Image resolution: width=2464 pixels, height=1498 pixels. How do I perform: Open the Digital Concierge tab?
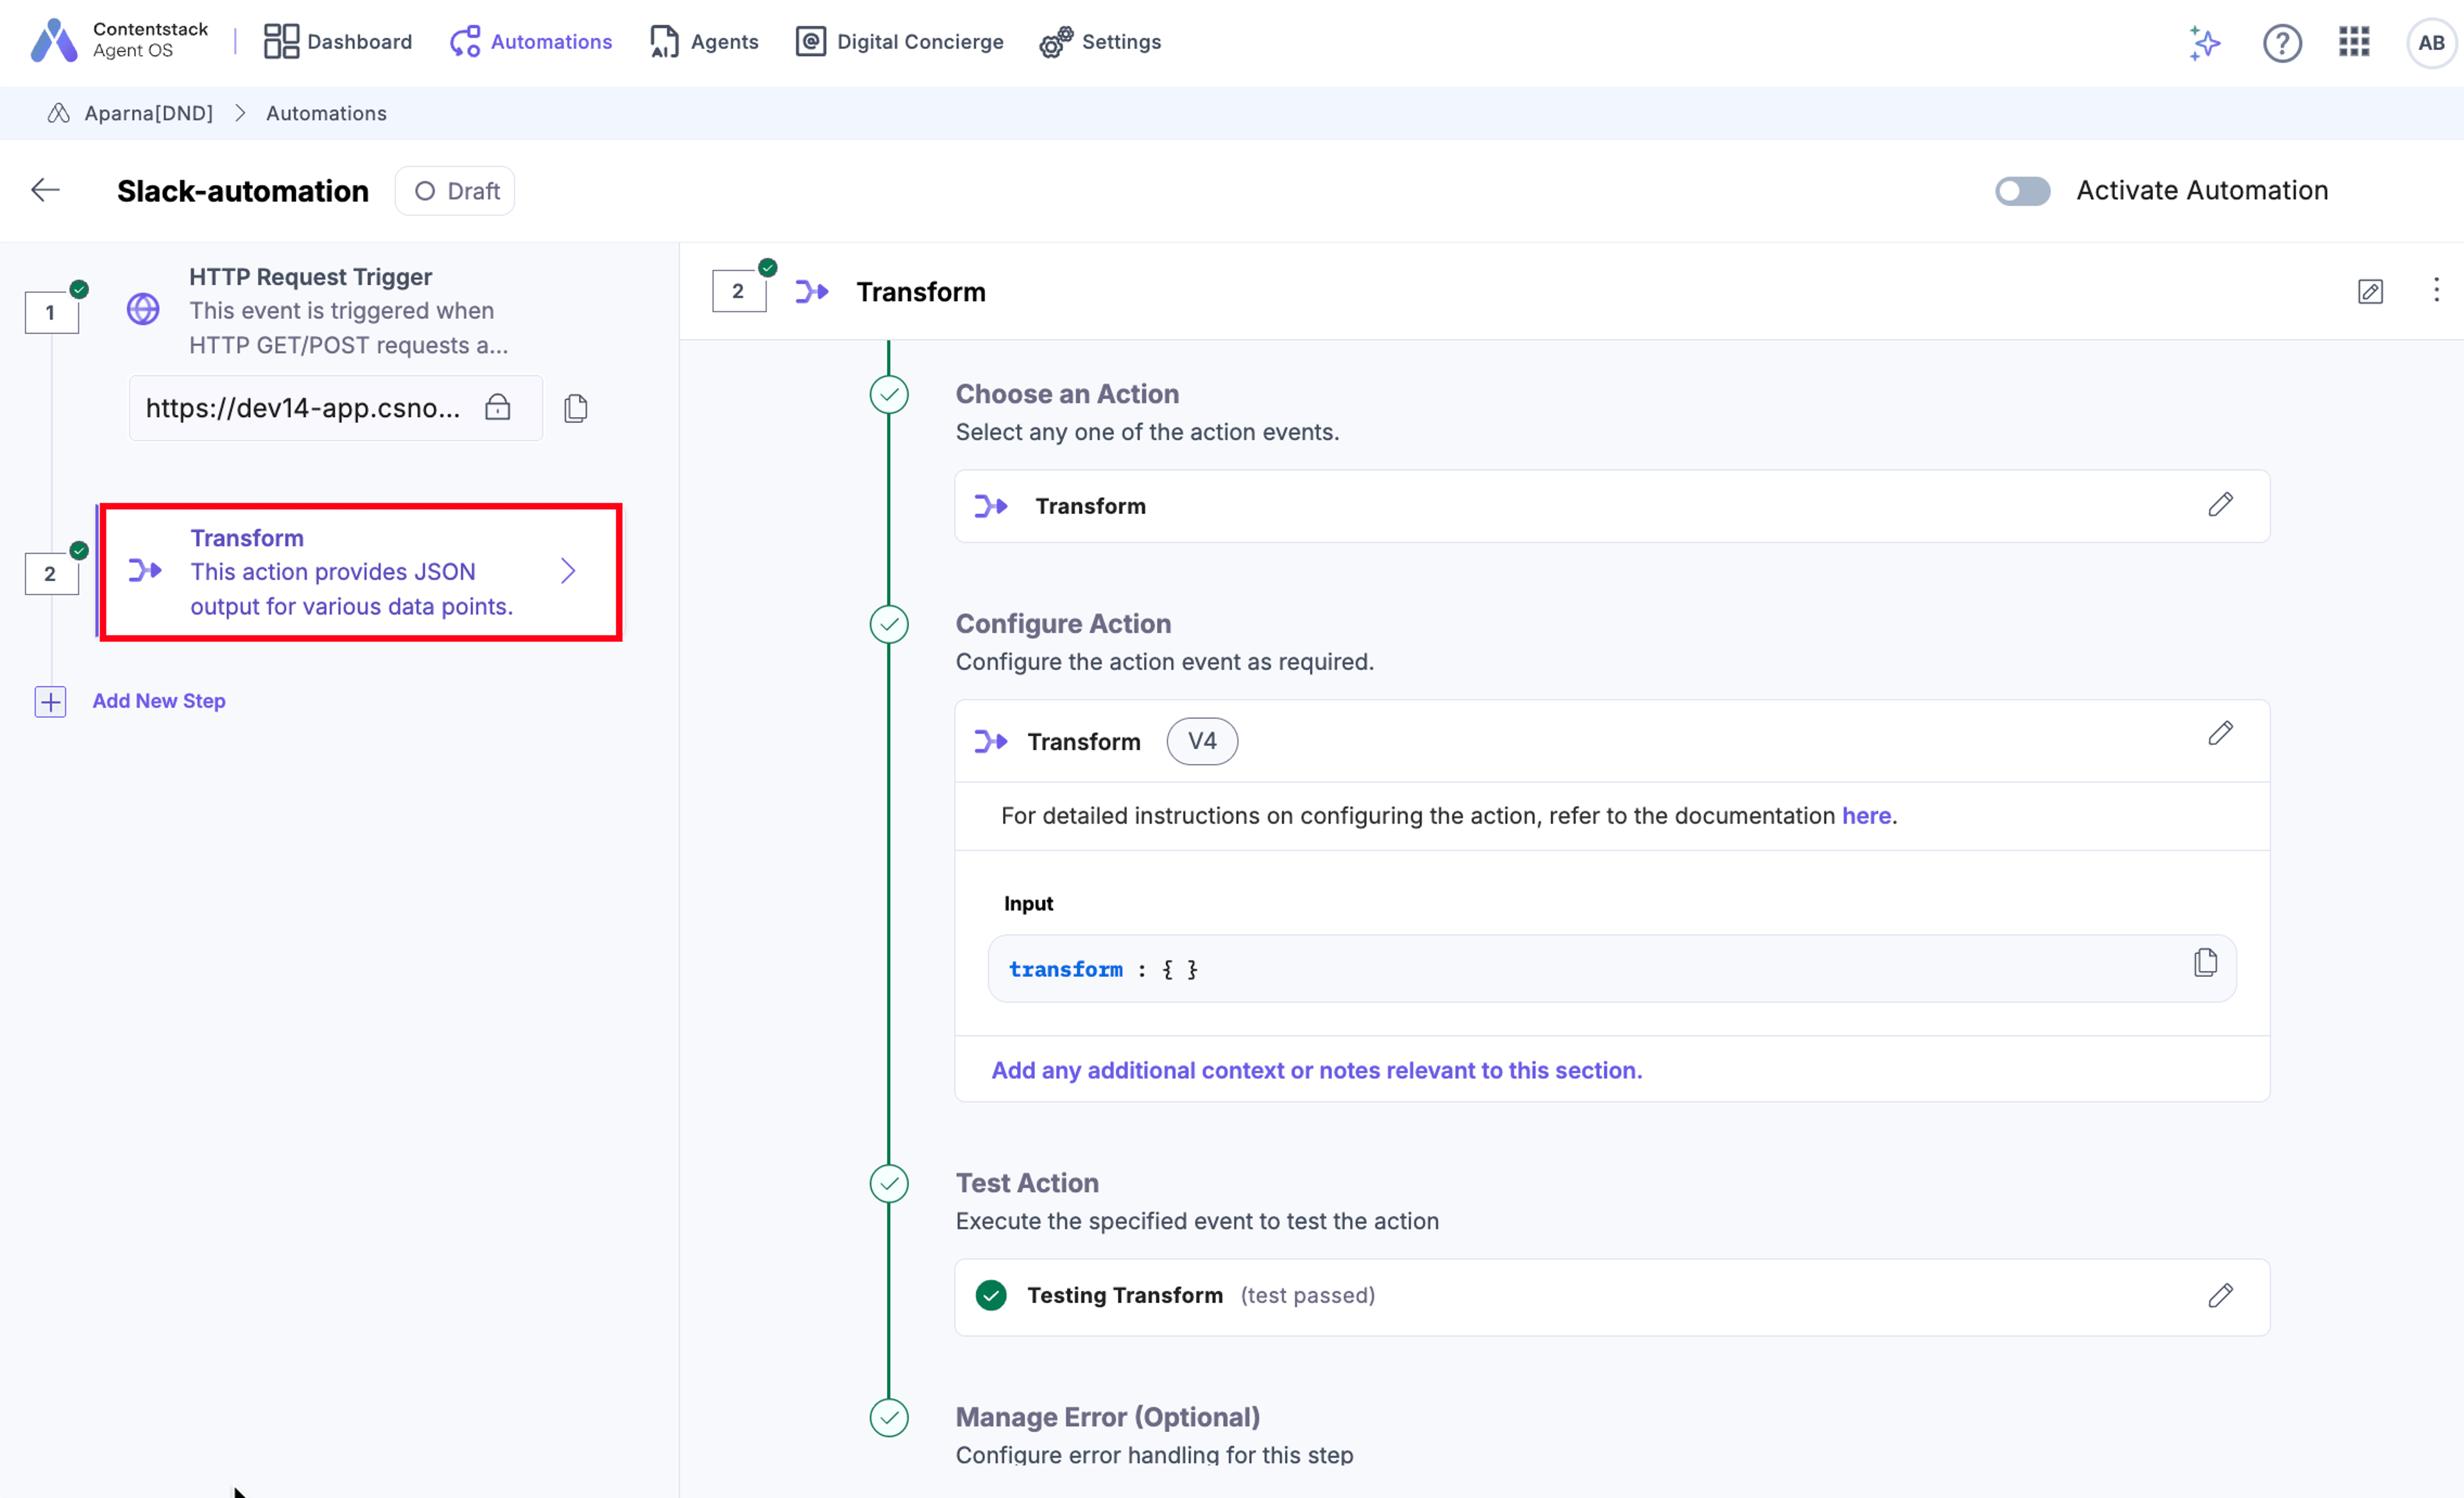click(899, 42)
